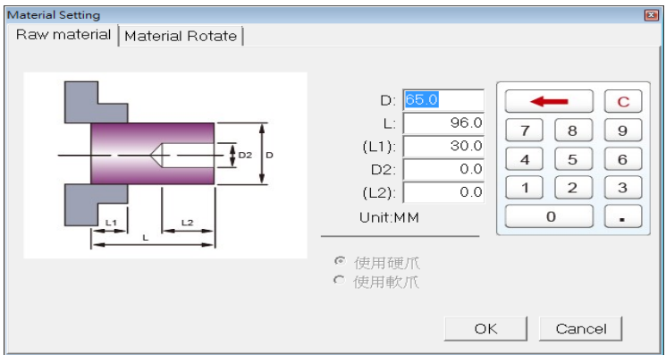Click the L length field showing 96.0
This screenshot has width=666, height=355.
[443, 123]
